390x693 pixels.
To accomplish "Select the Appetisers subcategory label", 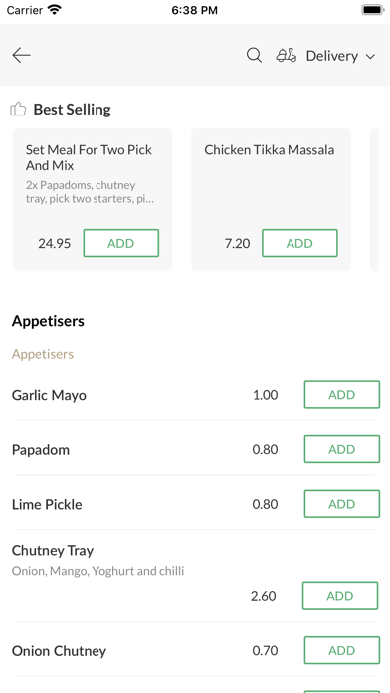I will point(43,354).
